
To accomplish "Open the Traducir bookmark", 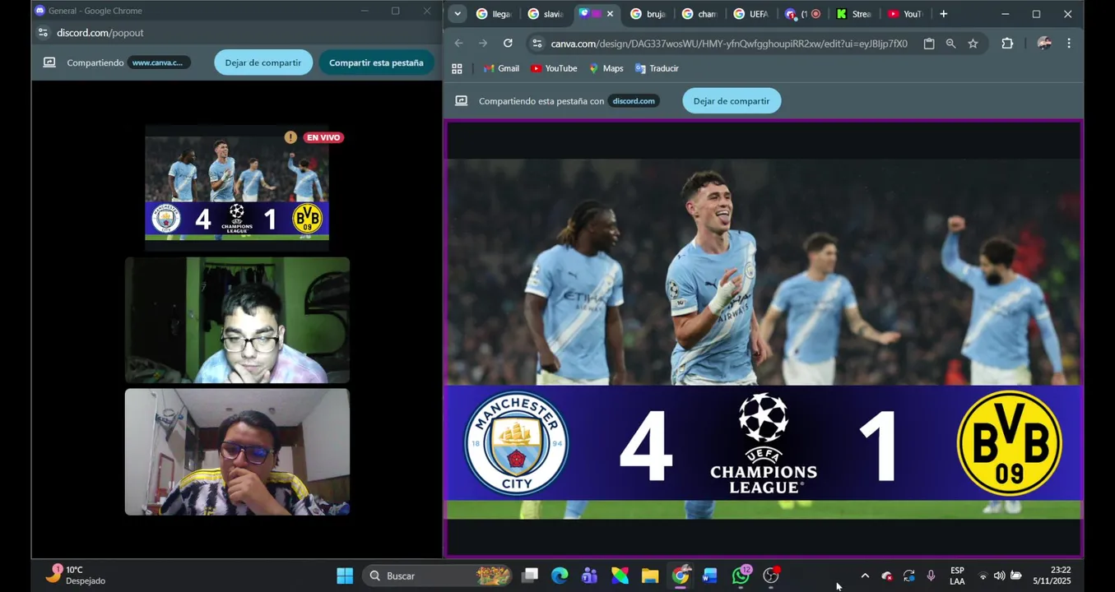I will [x=657, y=69].
